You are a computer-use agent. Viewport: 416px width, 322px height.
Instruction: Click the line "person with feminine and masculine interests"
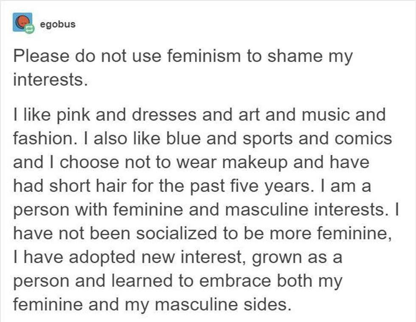206,210
